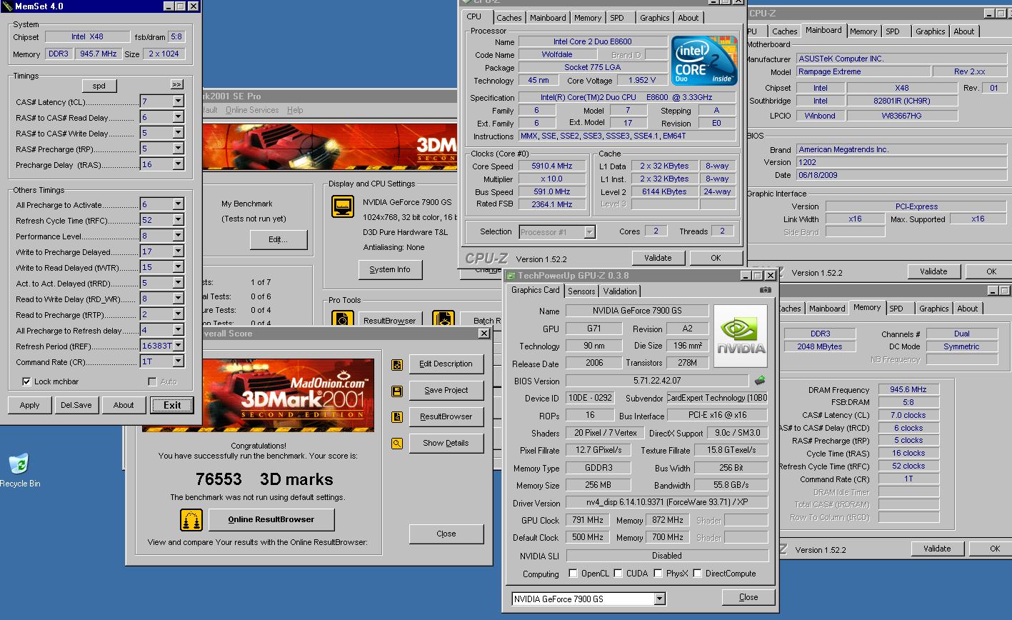Click the Online ResultBrowser button
Viewport: 1012px width, 620px height.
pyautogui.click(x=271, y=519)
